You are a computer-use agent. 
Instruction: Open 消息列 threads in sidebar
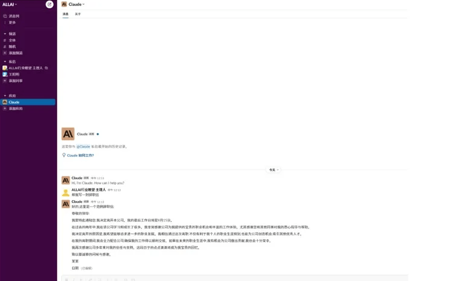coord(13,16)
